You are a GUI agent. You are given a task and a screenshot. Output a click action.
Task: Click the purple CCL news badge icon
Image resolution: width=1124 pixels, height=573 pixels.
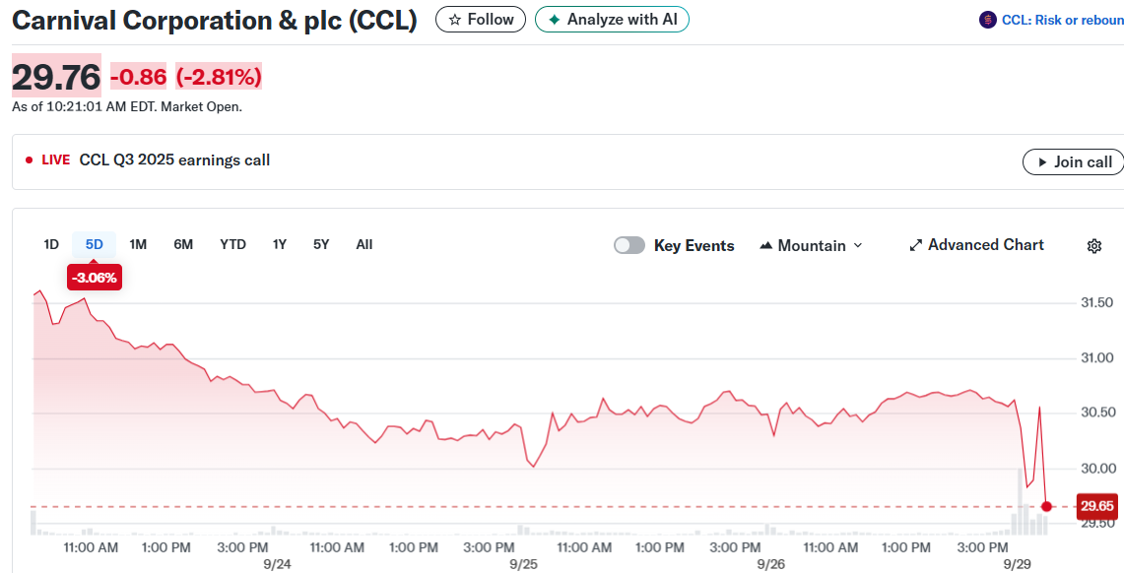(x=987, y=20)
